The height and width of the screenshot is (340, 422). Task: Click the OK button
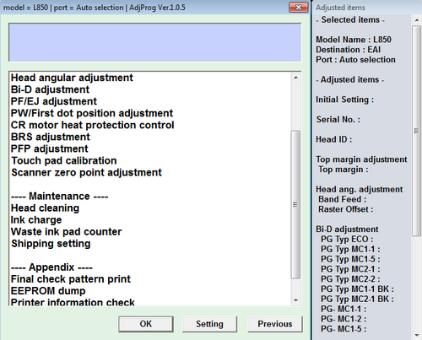(146, 324)
